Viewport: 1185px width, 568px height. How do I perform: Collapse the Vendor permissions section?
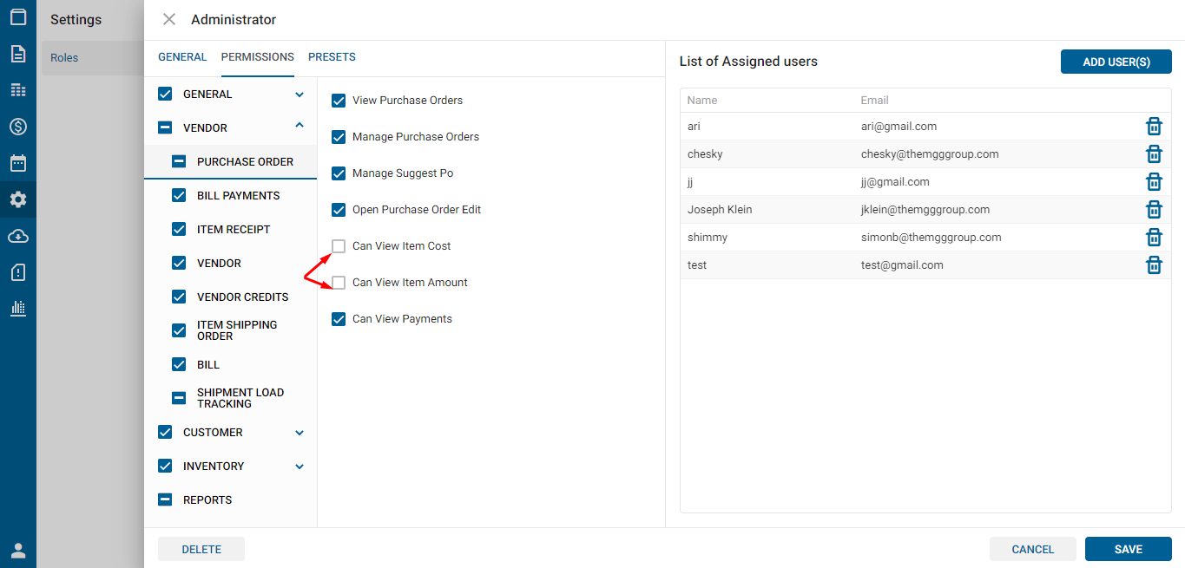tap(300, 127)
